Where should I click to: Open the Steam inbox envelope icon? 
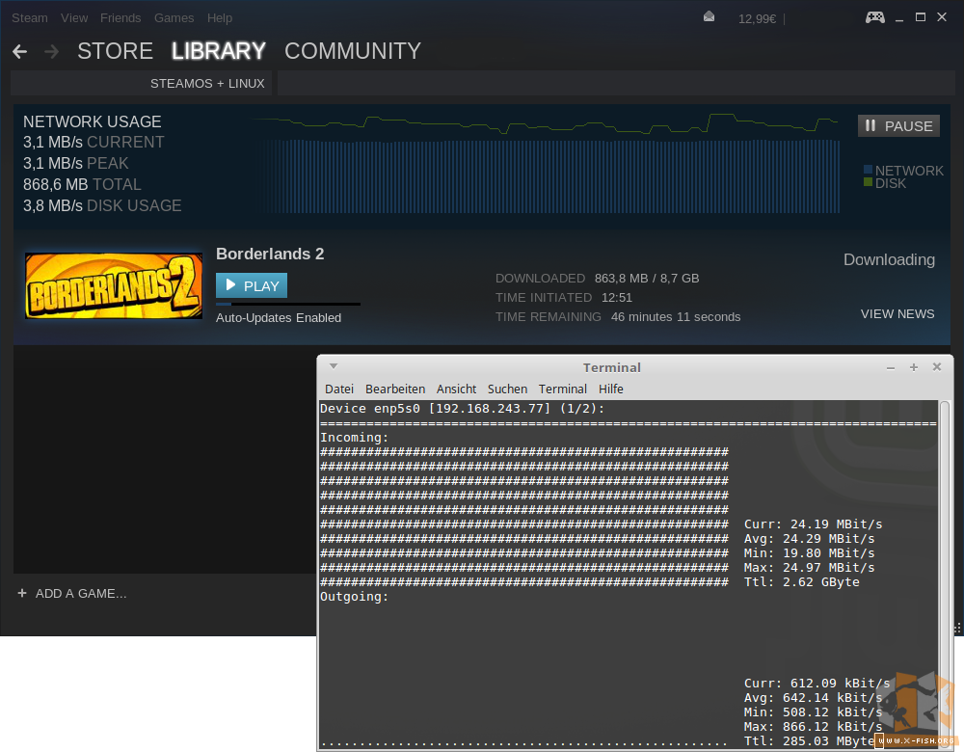click(x=709, y=17)
